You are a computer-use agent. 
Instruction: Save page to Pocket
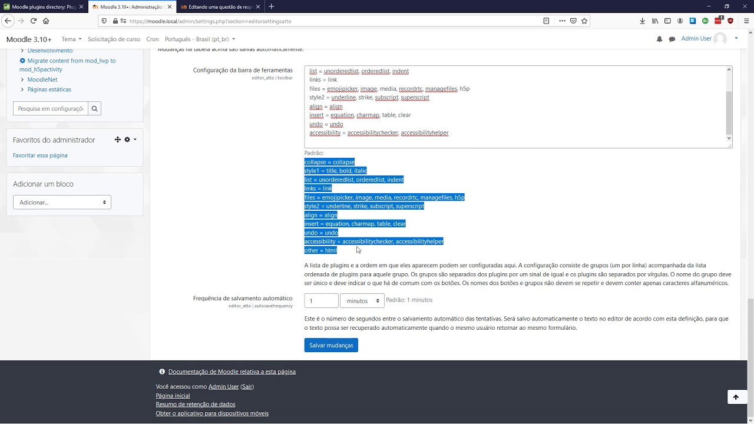[573, 21]
